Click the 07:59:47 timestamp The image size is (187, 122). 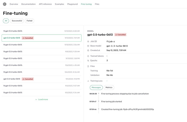93,101
